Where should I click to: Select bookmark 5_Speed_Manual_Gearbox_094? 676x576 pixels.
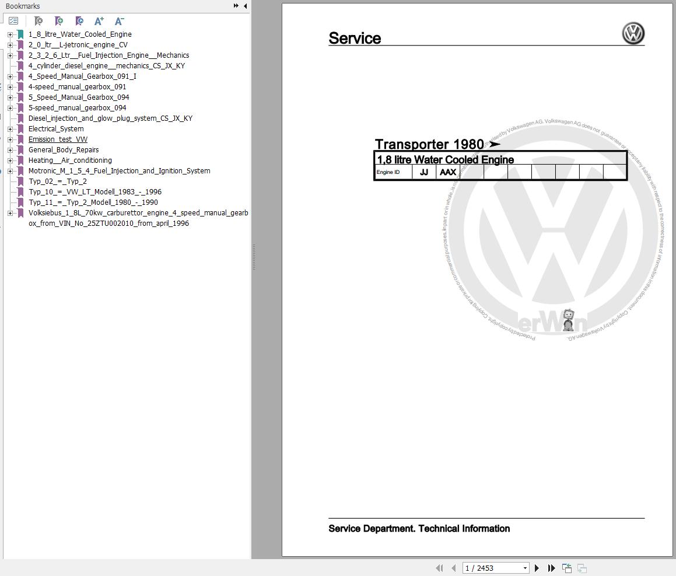coord(79,97)
